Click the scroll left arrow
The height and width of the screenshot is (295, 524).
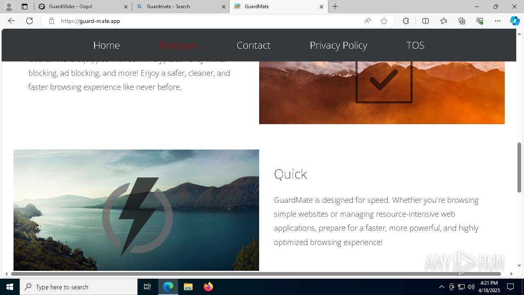click(6, 274)
